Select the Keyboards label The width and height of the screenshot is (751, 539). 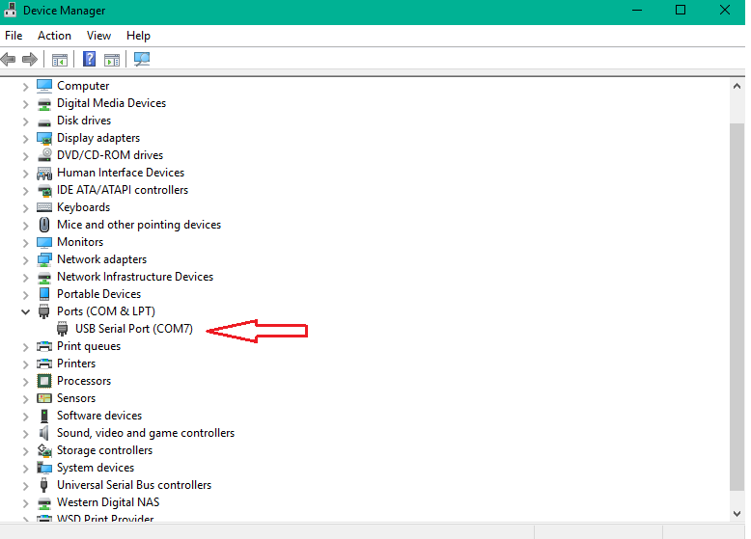[83, 207]
